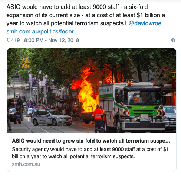Click the green fire truck in the photo
Screen dimensions: 181x179
[x=131, y=107]
